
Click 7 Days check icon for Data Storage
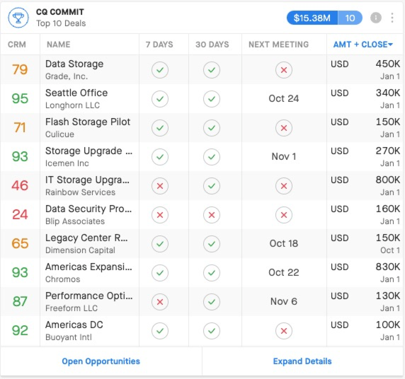[160, 70]
